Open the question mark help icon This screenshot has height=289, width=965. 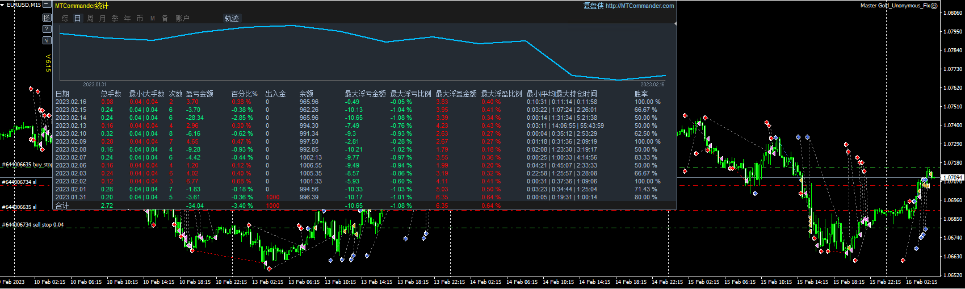pos(47,29)
